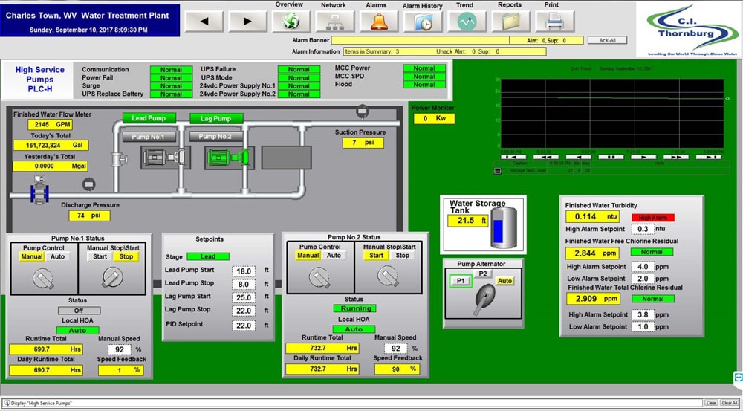
Task: Open the Overview globe screen
Action: point(291,21)
